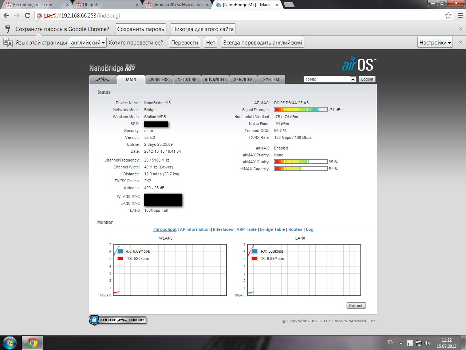The height and width of the screenshot is (350, 466).
Task: Click the translate icon in the infobar
Action: point(8,42)
